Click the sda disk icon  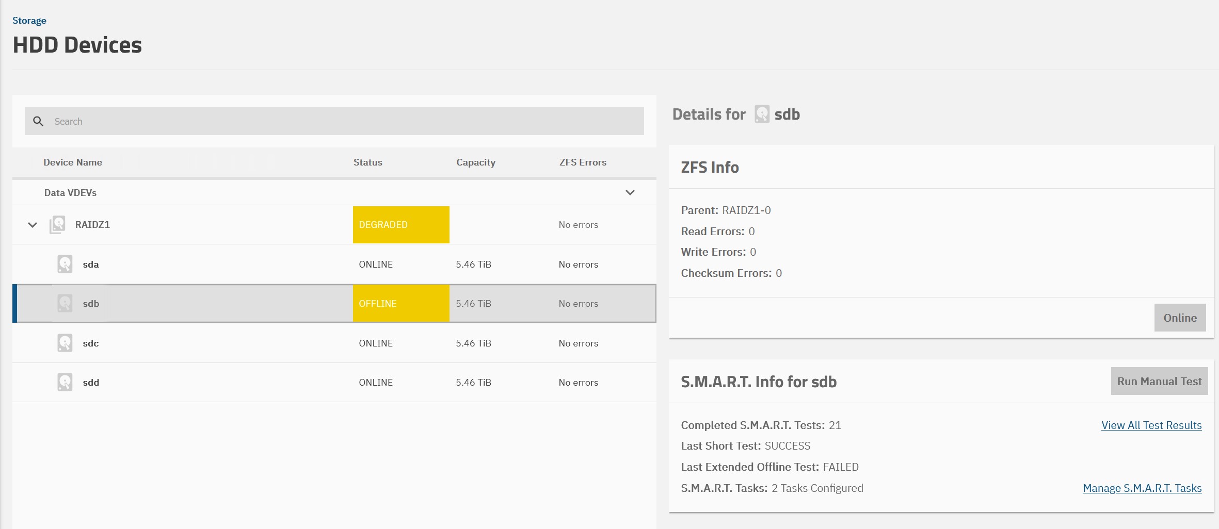[x=65, y=264]
